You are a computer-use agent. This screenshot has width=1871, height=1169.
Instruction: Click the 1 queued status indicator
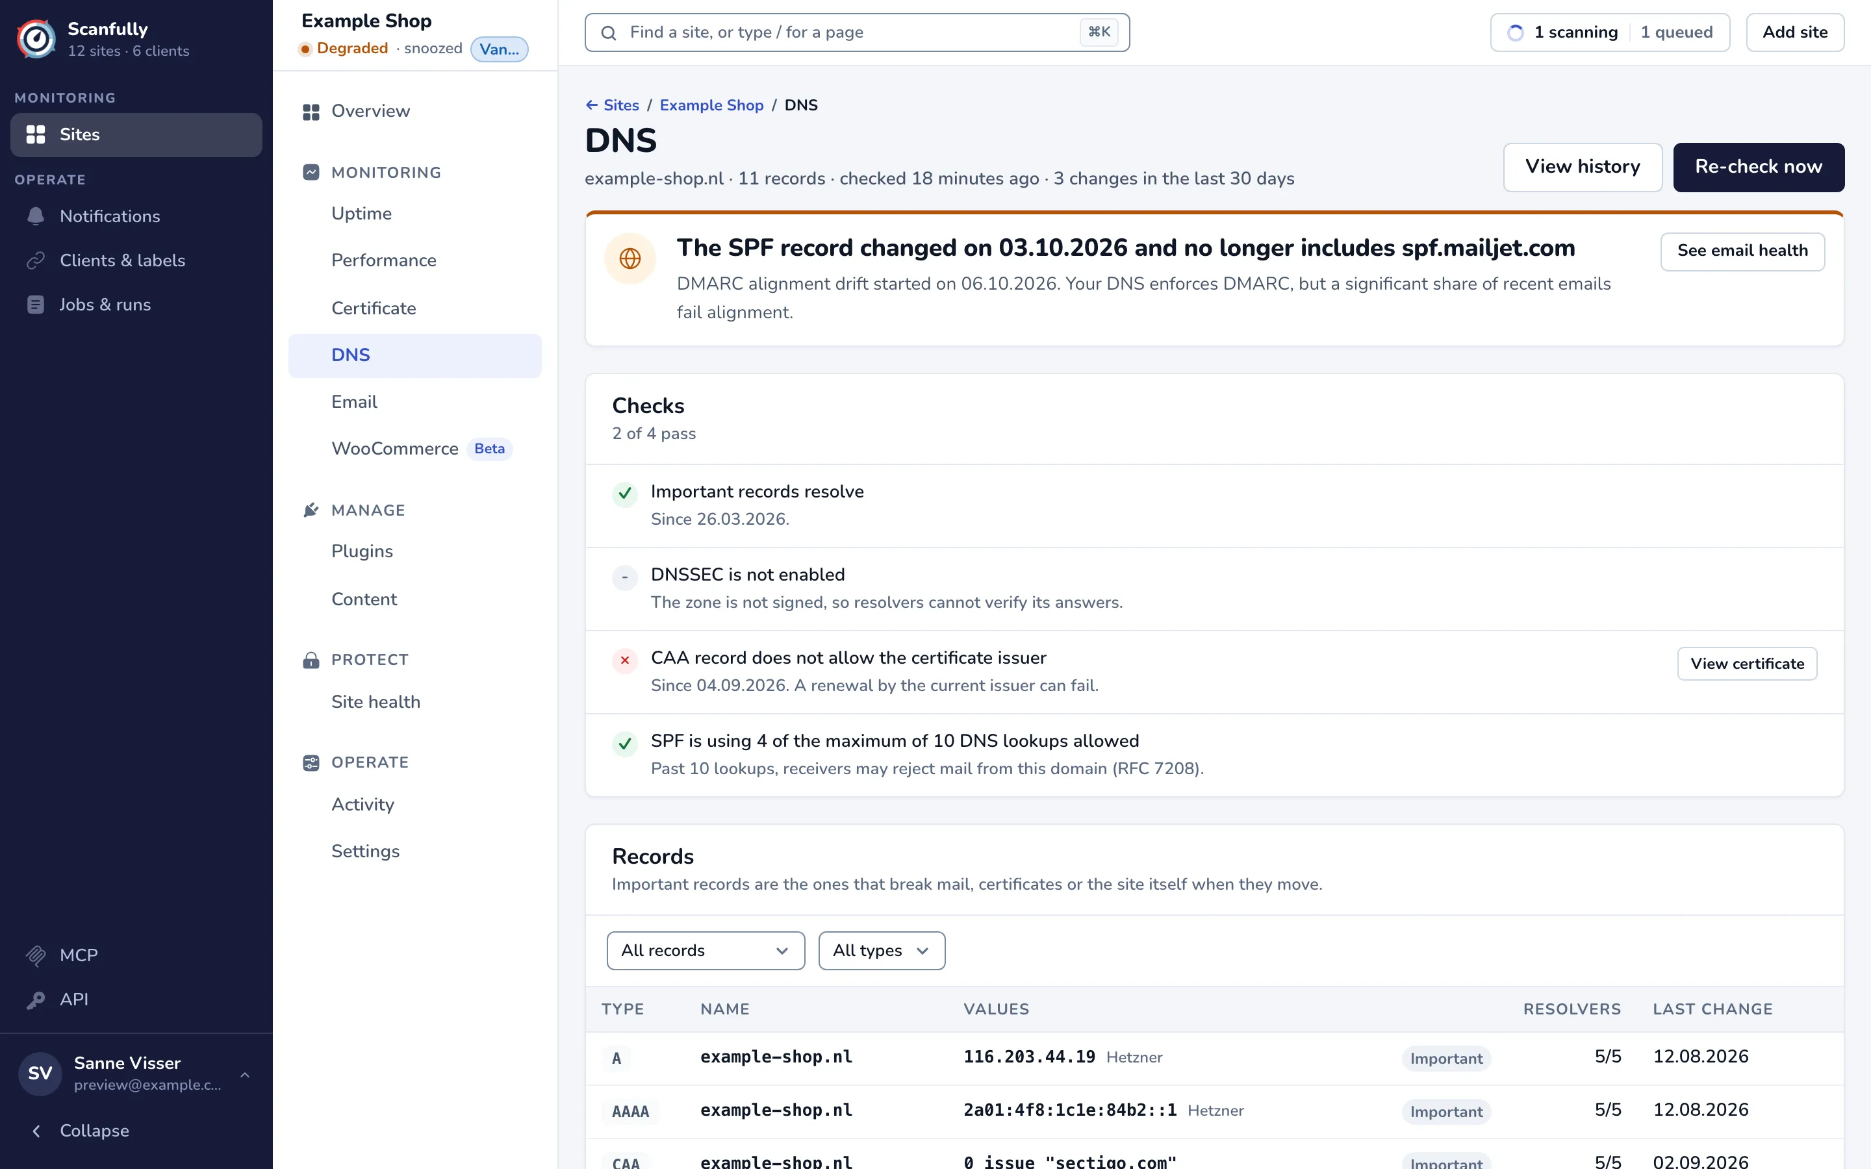1676,32
